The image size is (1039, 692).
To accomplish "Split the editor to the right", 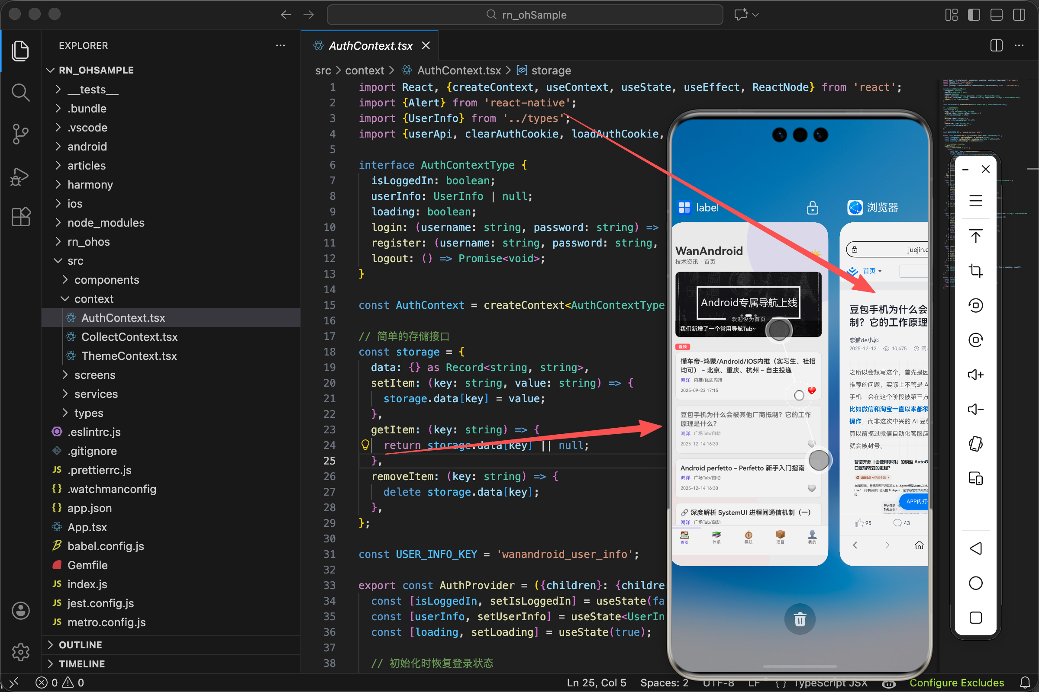I will (x=996, y=45).
